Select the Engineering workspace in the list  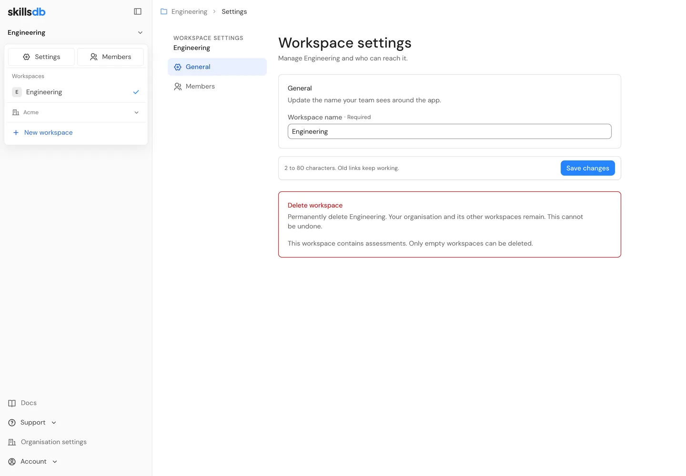point(76,92)
